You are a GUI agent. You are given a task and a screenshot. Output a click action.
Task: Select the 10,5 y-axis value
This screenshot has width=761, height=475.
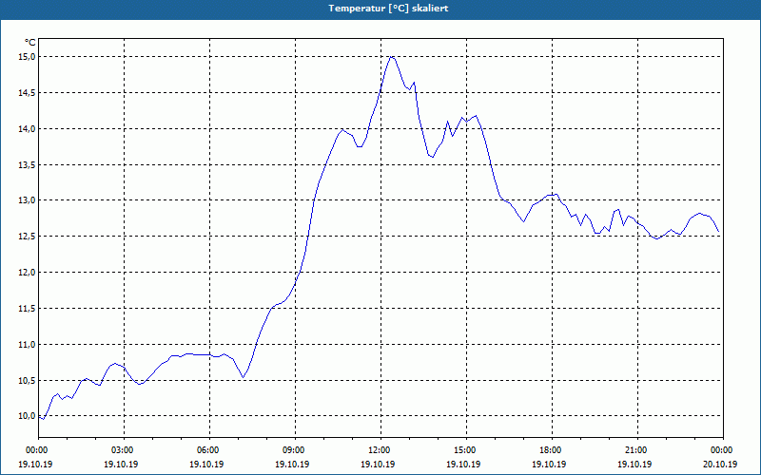click(x=27, y=381)
